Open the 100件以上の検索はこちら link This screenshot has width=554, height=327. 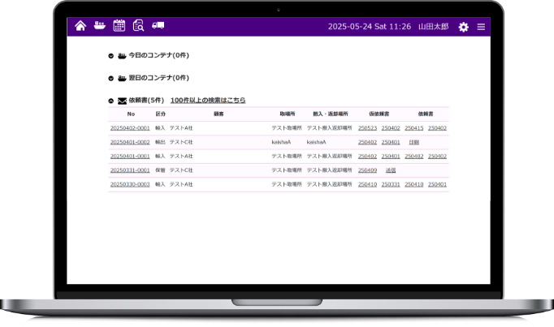click(208, 101)
